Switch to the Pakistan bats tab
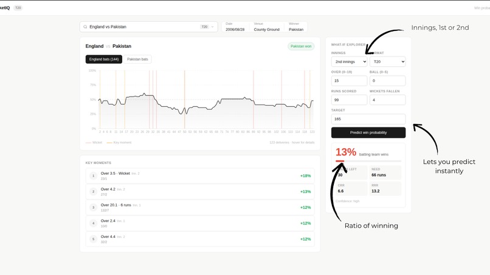Viewport: 490px width, 275px height. point(137,59)
